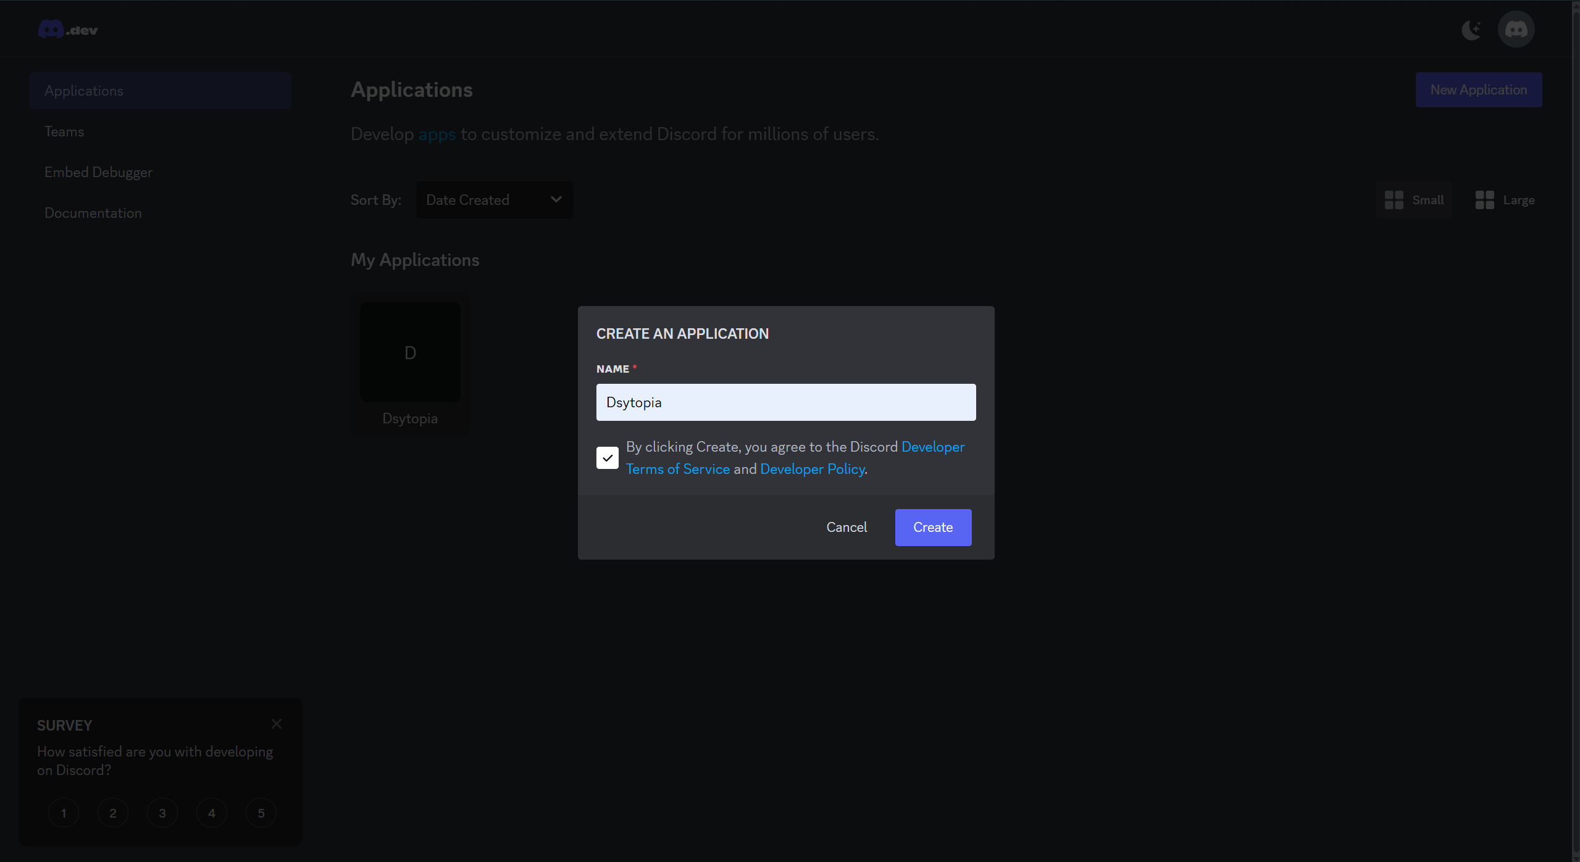The width and height of the screenshot is (1580, 862).
Task: Click the Name input field
Action: coord(785,402)
